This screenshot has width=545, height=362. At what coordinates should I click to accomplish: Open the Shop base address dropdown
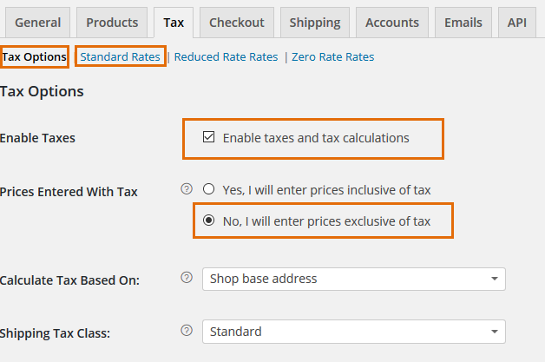click(353, 279)
